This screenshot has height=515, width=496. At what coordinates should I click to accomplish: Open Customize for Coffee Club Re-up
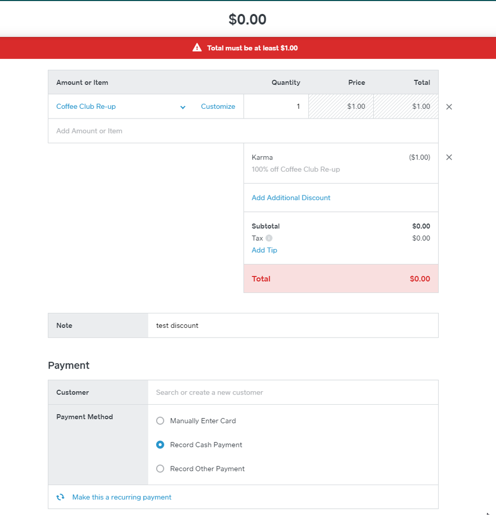pyautogui.click(x=218, y=107)
